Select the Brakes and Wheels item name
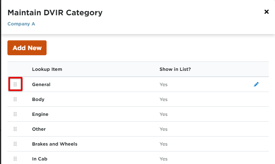The image size is (275, 164). pyautogui.click(x=55, y=144)
